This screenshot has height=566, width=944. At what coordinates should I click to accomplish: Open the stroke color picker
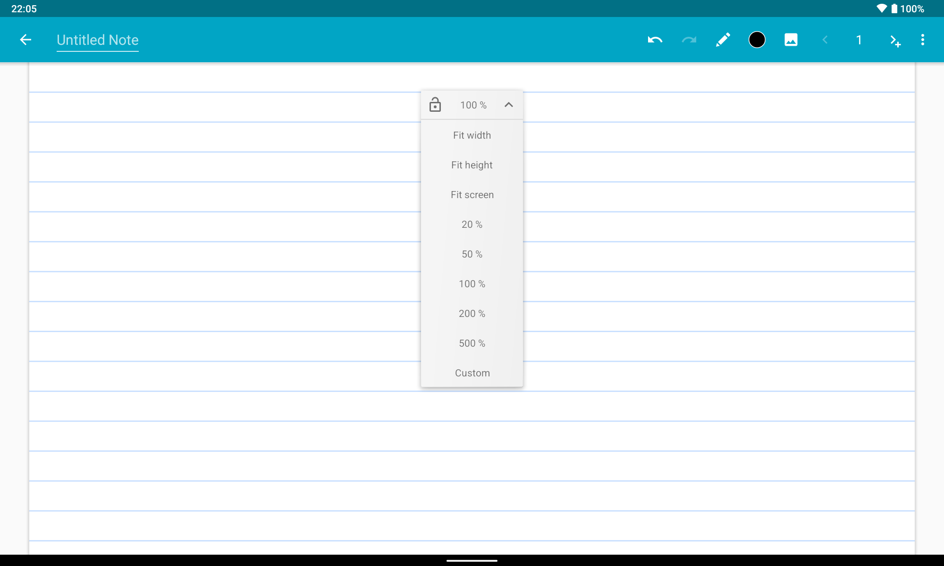click(757, 40)
